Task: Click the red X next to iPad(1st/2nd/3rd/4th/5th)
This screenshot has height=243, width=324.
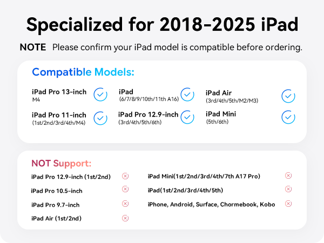Action: (288, 189)
